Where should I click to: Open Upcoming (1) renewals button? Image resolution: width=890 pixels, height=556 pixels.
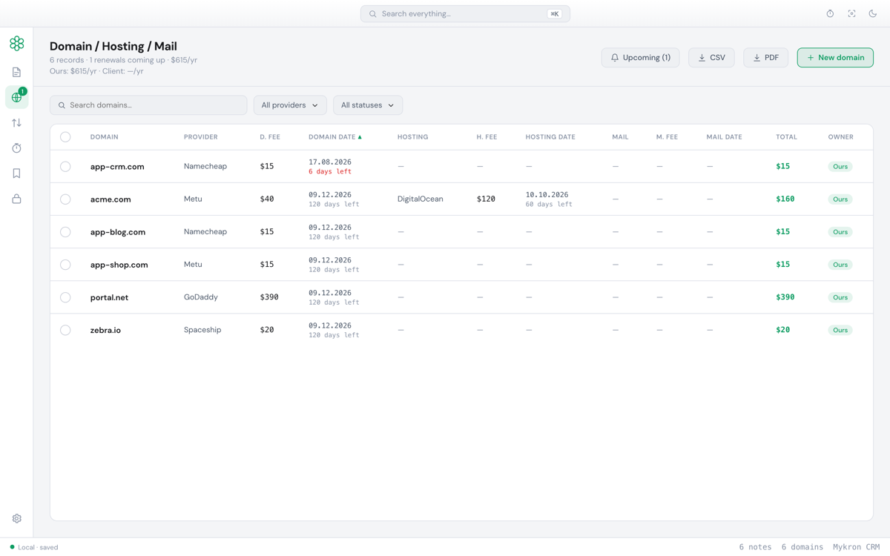[640, 58]
